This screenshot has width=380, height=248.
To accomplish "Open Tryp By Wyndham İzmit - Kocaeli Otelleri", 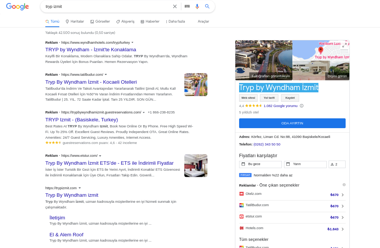I will pos(91,82).
